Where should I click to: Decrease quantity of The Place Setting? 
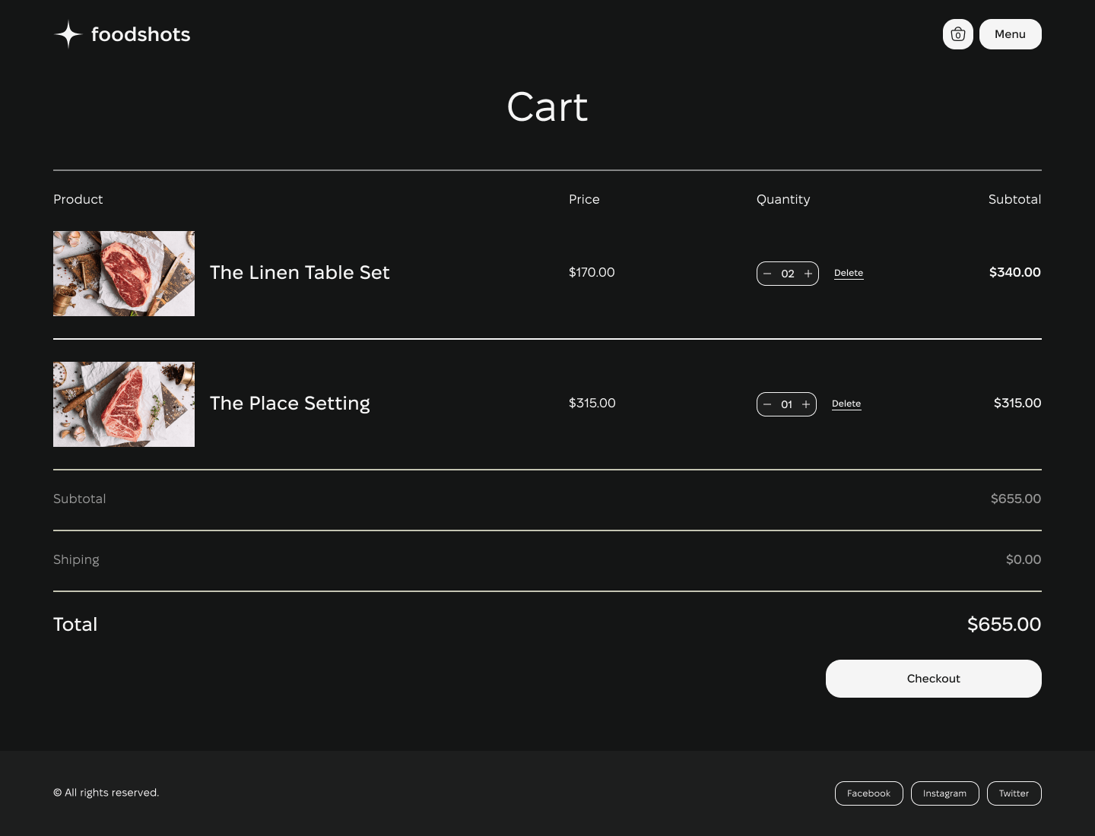pyautogui.click(x=767, y=404)
